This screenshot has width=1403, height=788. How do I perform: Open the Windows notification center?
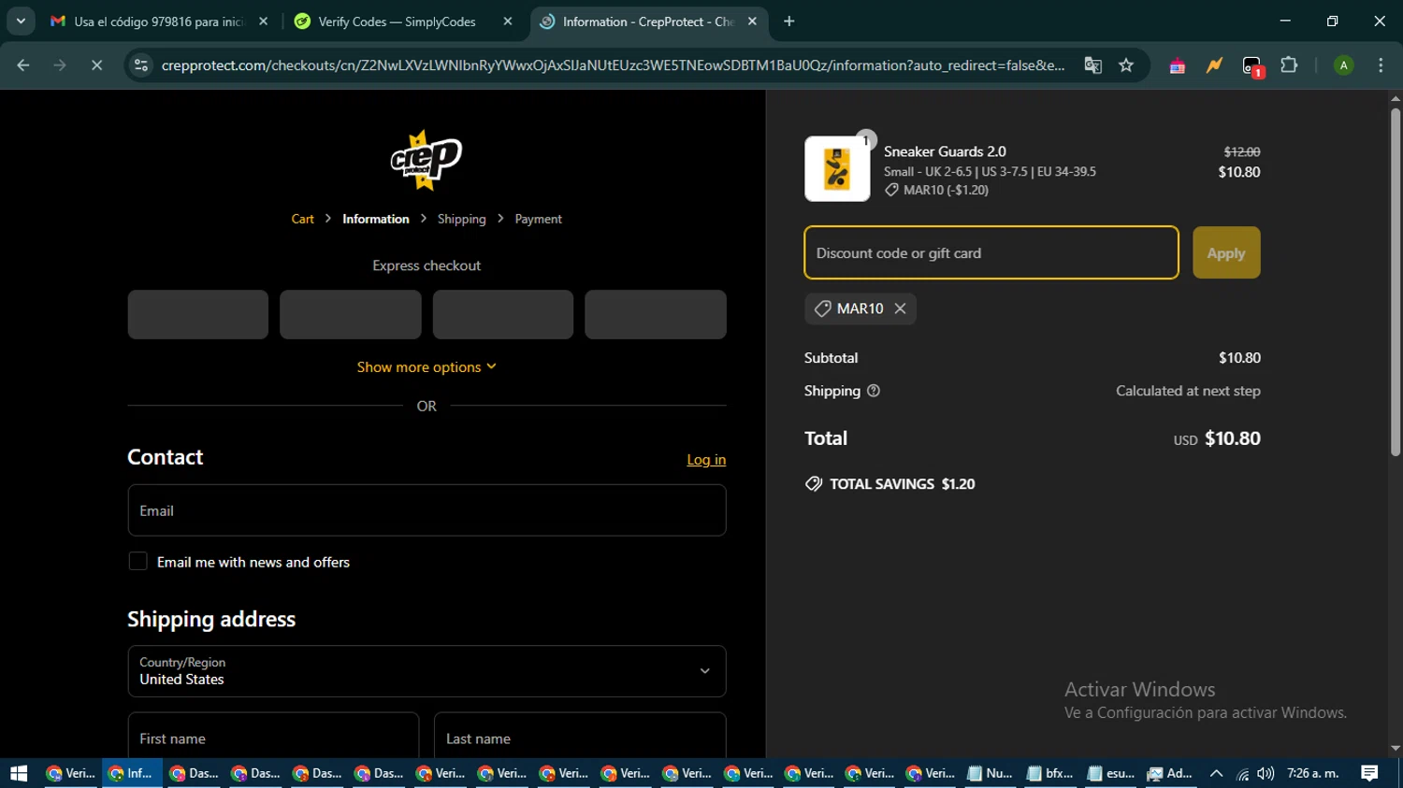pyautogui.click(x=1370, y=773)
